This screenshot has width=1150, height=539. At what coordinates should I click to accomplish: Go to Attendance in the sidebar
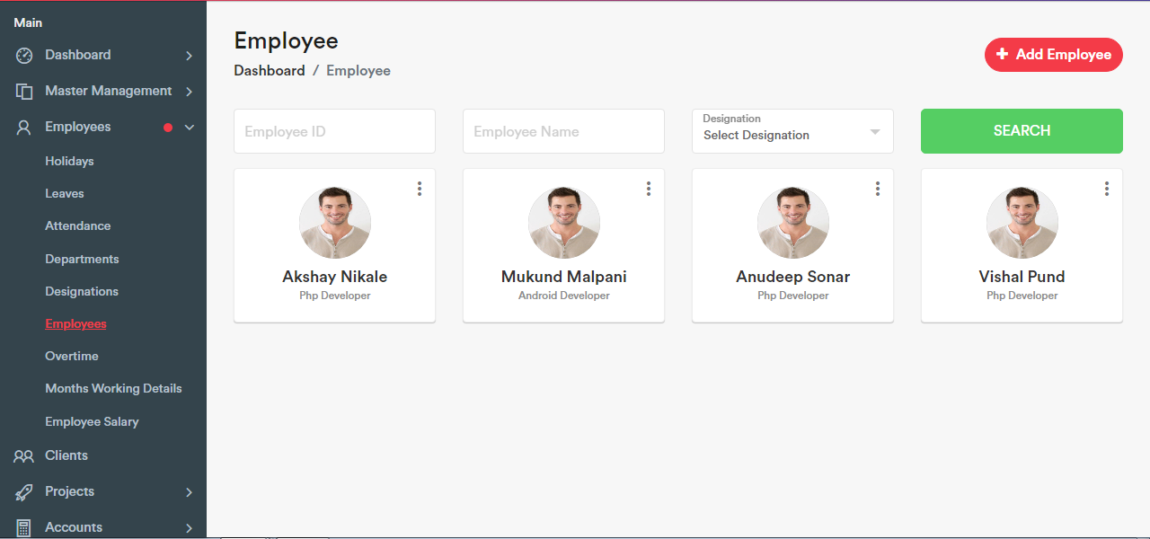78,226
